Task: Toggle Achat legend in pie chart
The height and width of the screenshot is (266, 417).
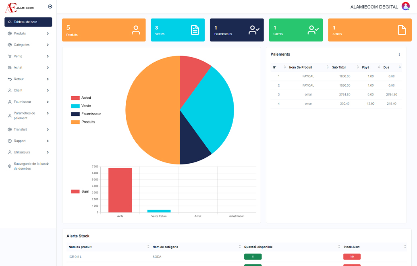Action: (x=86, y=98)
